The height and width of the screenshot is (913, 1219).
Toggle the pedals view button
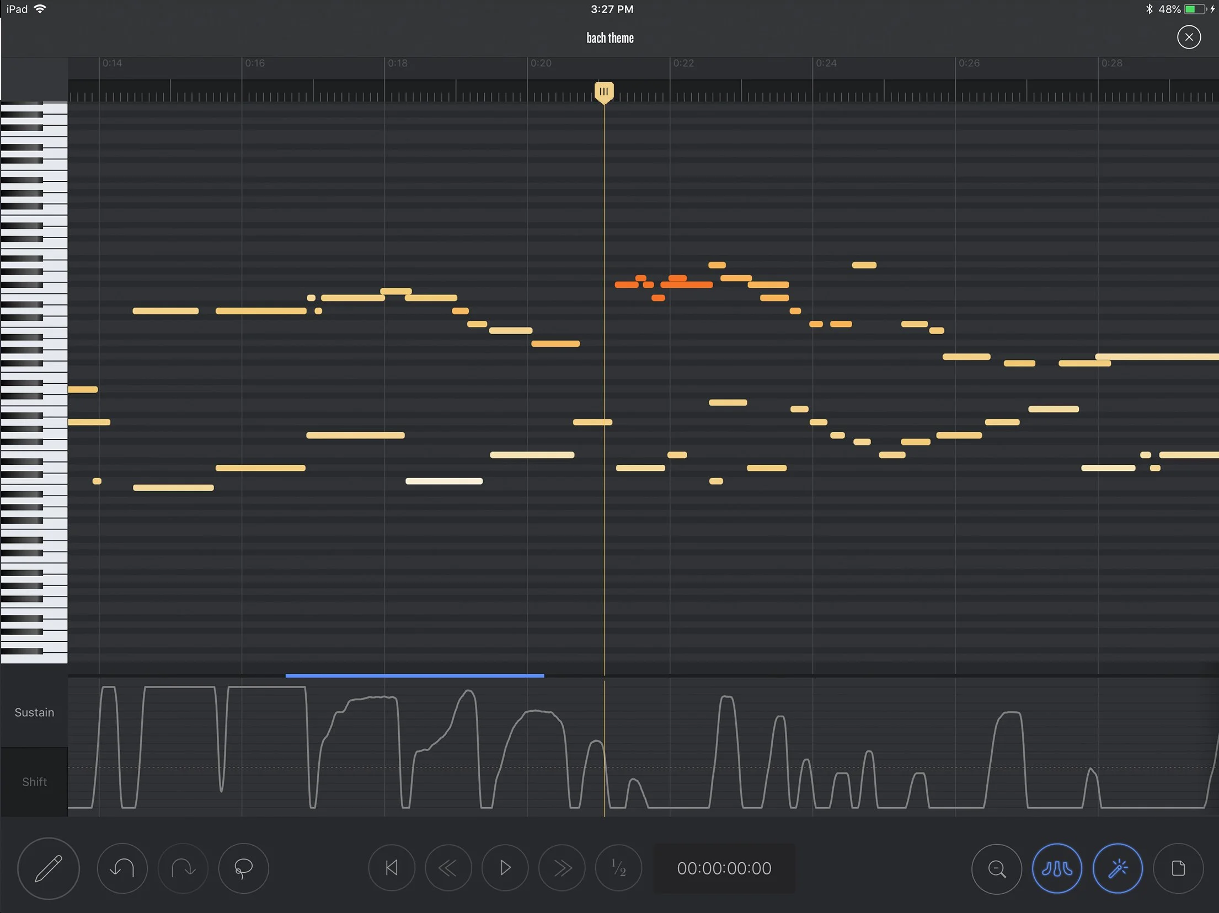tap(1057, 868)
